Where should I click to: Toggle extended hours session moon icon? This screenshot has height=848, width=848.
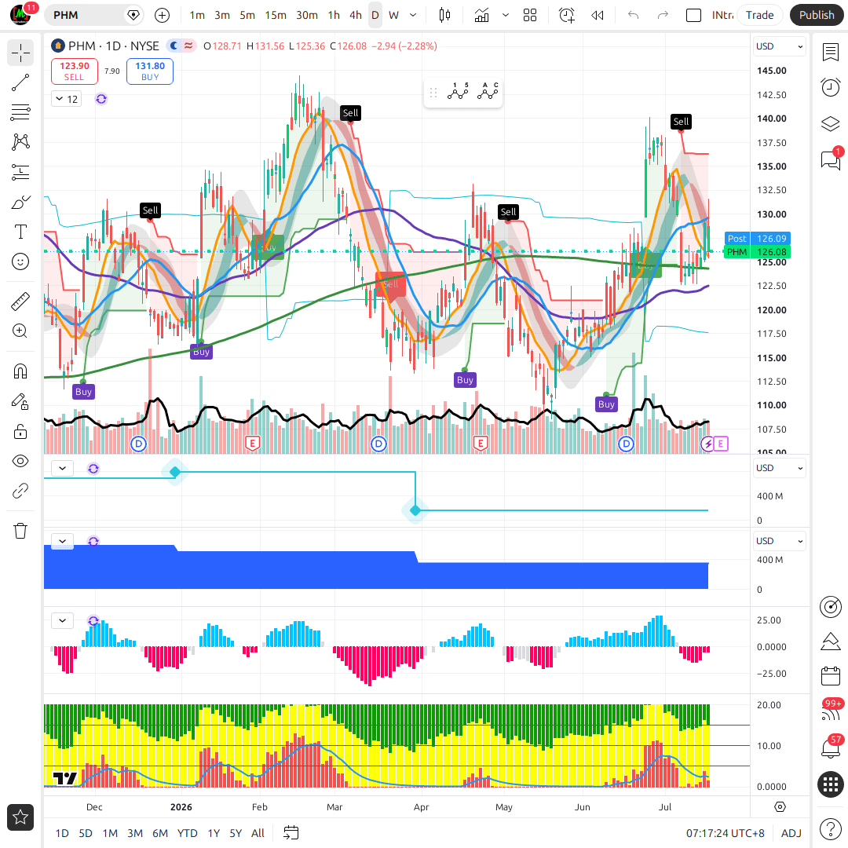174,46
